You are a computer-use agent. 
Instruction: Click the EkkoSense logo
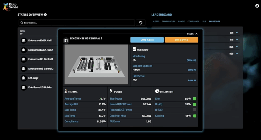coord(10,7)
